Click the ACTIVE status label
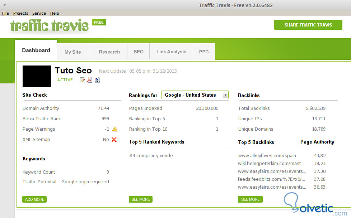Screen dimensions: 351x218 coord(65,80)
